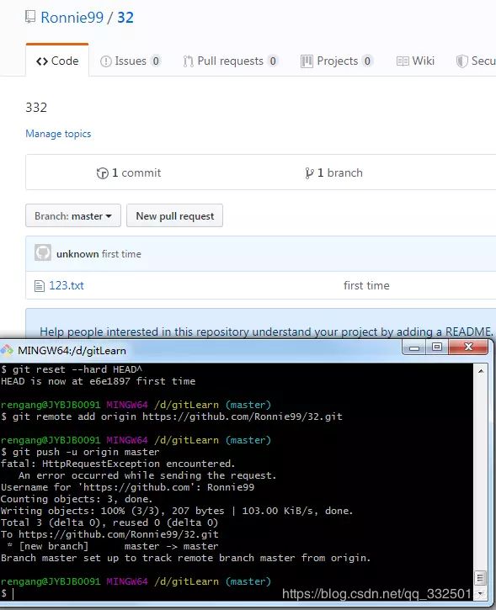Image resolution: width=496 pixels, height=610 pixels.
Task: Open the latest commit message first time
Action: click(121, 254)
